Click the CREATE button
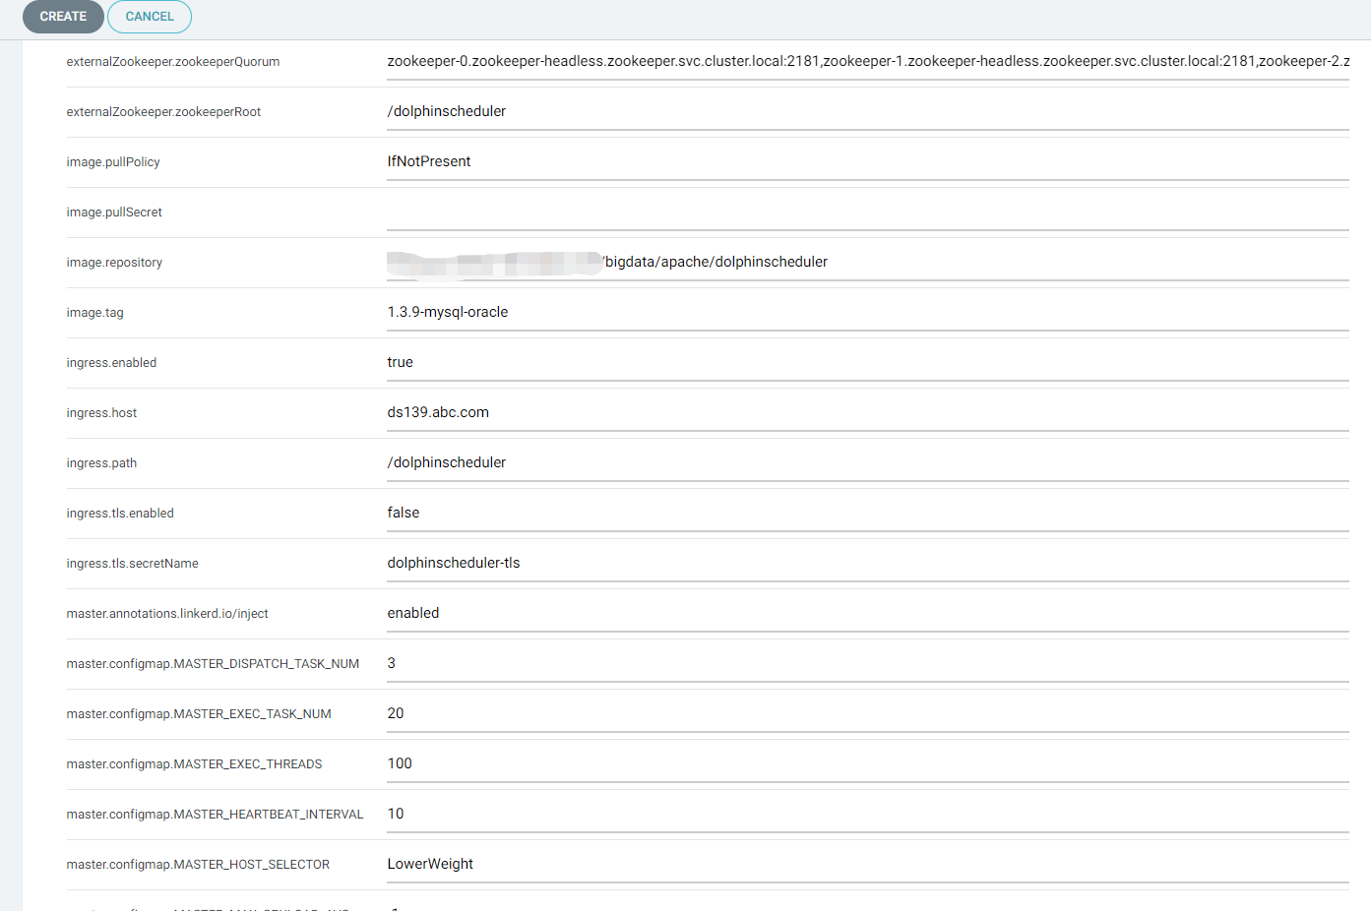 point(63,17)
